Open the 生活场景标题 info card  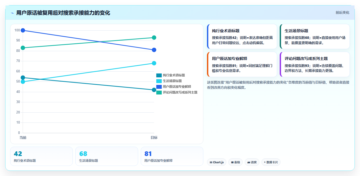315,36
